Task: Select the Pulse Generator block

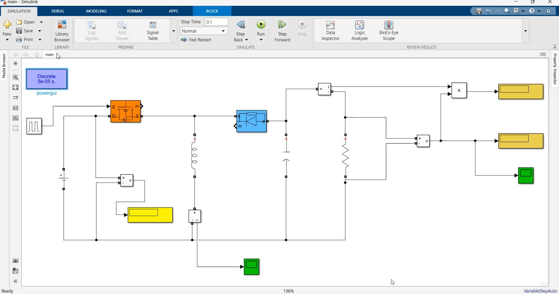Action: point(34,126)
